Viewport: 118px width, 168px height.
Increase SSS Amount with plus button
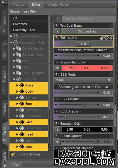98,105
